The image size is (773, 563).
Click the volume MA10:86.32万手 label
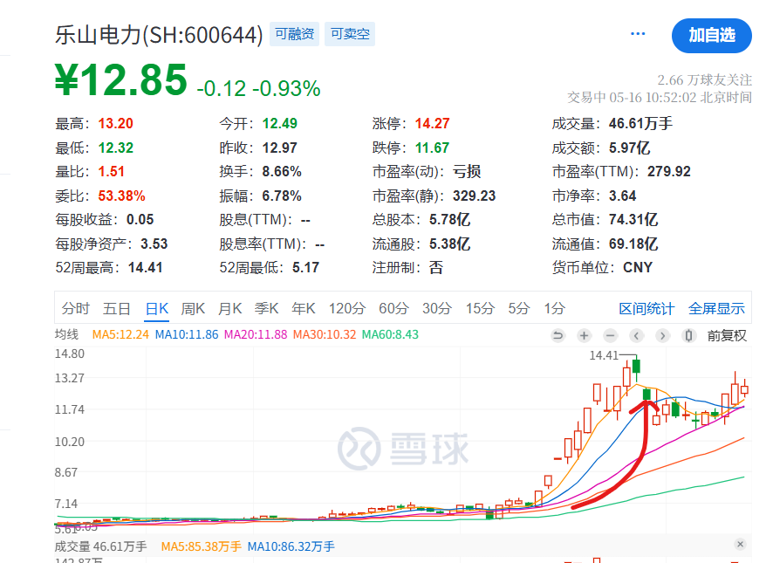pos(291,546)
